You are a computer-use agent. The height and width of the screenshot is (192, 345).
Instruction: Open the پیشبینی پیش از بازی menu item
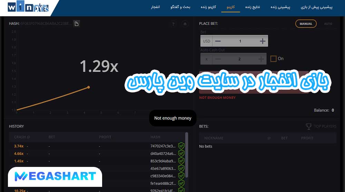click(317, 7)
